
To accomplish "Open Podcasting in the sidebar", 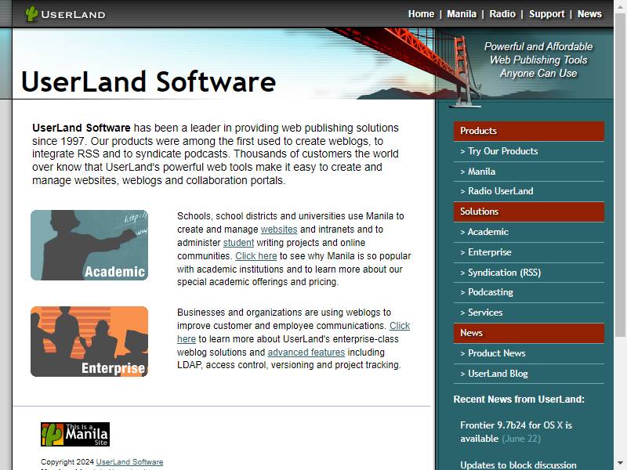I will click(528, 292).
